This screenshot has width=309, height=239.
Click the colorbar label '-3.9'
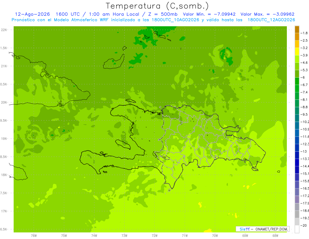[304, 55]
